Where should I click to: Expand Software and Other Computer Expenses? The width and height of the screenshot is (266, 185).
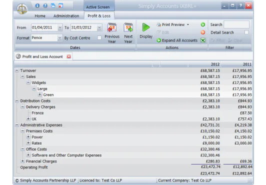(x=28, y=155)
